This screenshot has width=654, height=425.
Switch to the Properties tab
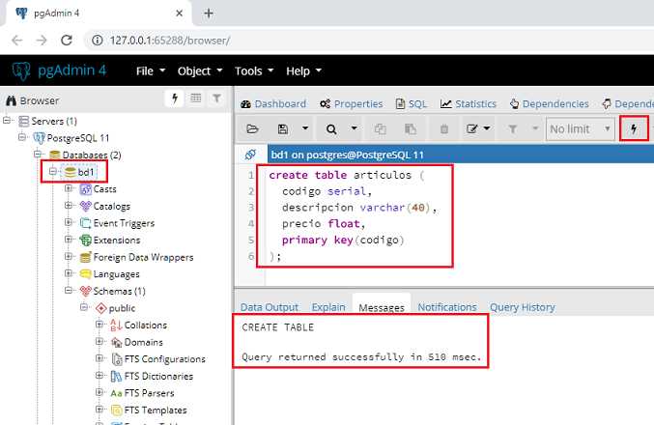pos(351,104)
